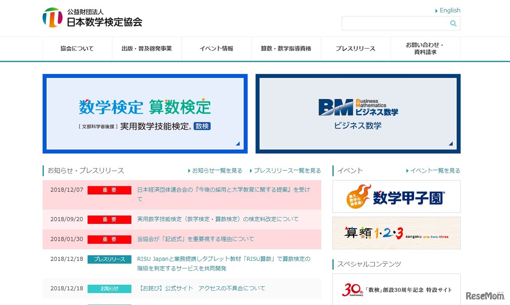Open the 数学甲子園 event banner
The width and height of the screenshot is (510, 305).
pos(396,197)
